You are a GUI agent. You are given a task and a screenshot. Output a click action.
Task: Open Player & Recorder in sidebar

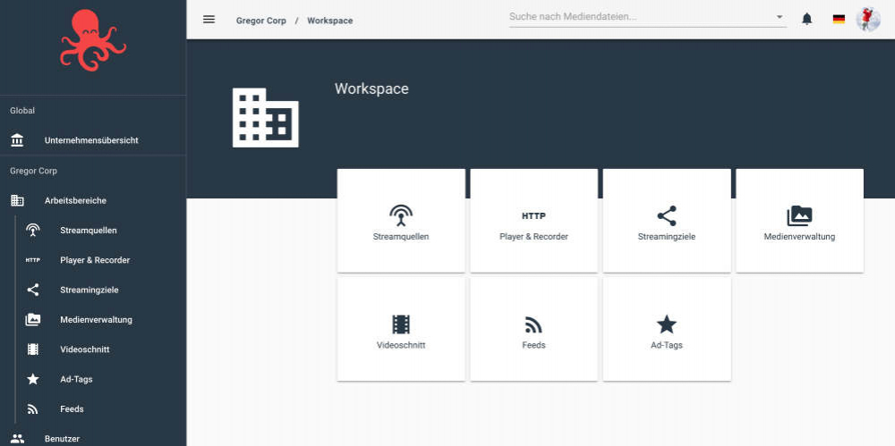[x=95, y=260]
